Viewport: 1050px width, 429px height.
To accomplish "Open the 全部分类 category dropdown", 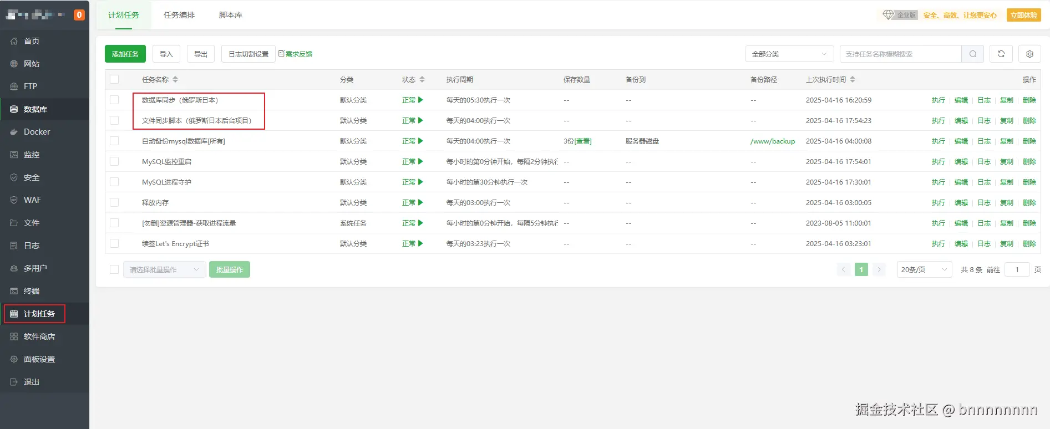I will click(789, 54).
